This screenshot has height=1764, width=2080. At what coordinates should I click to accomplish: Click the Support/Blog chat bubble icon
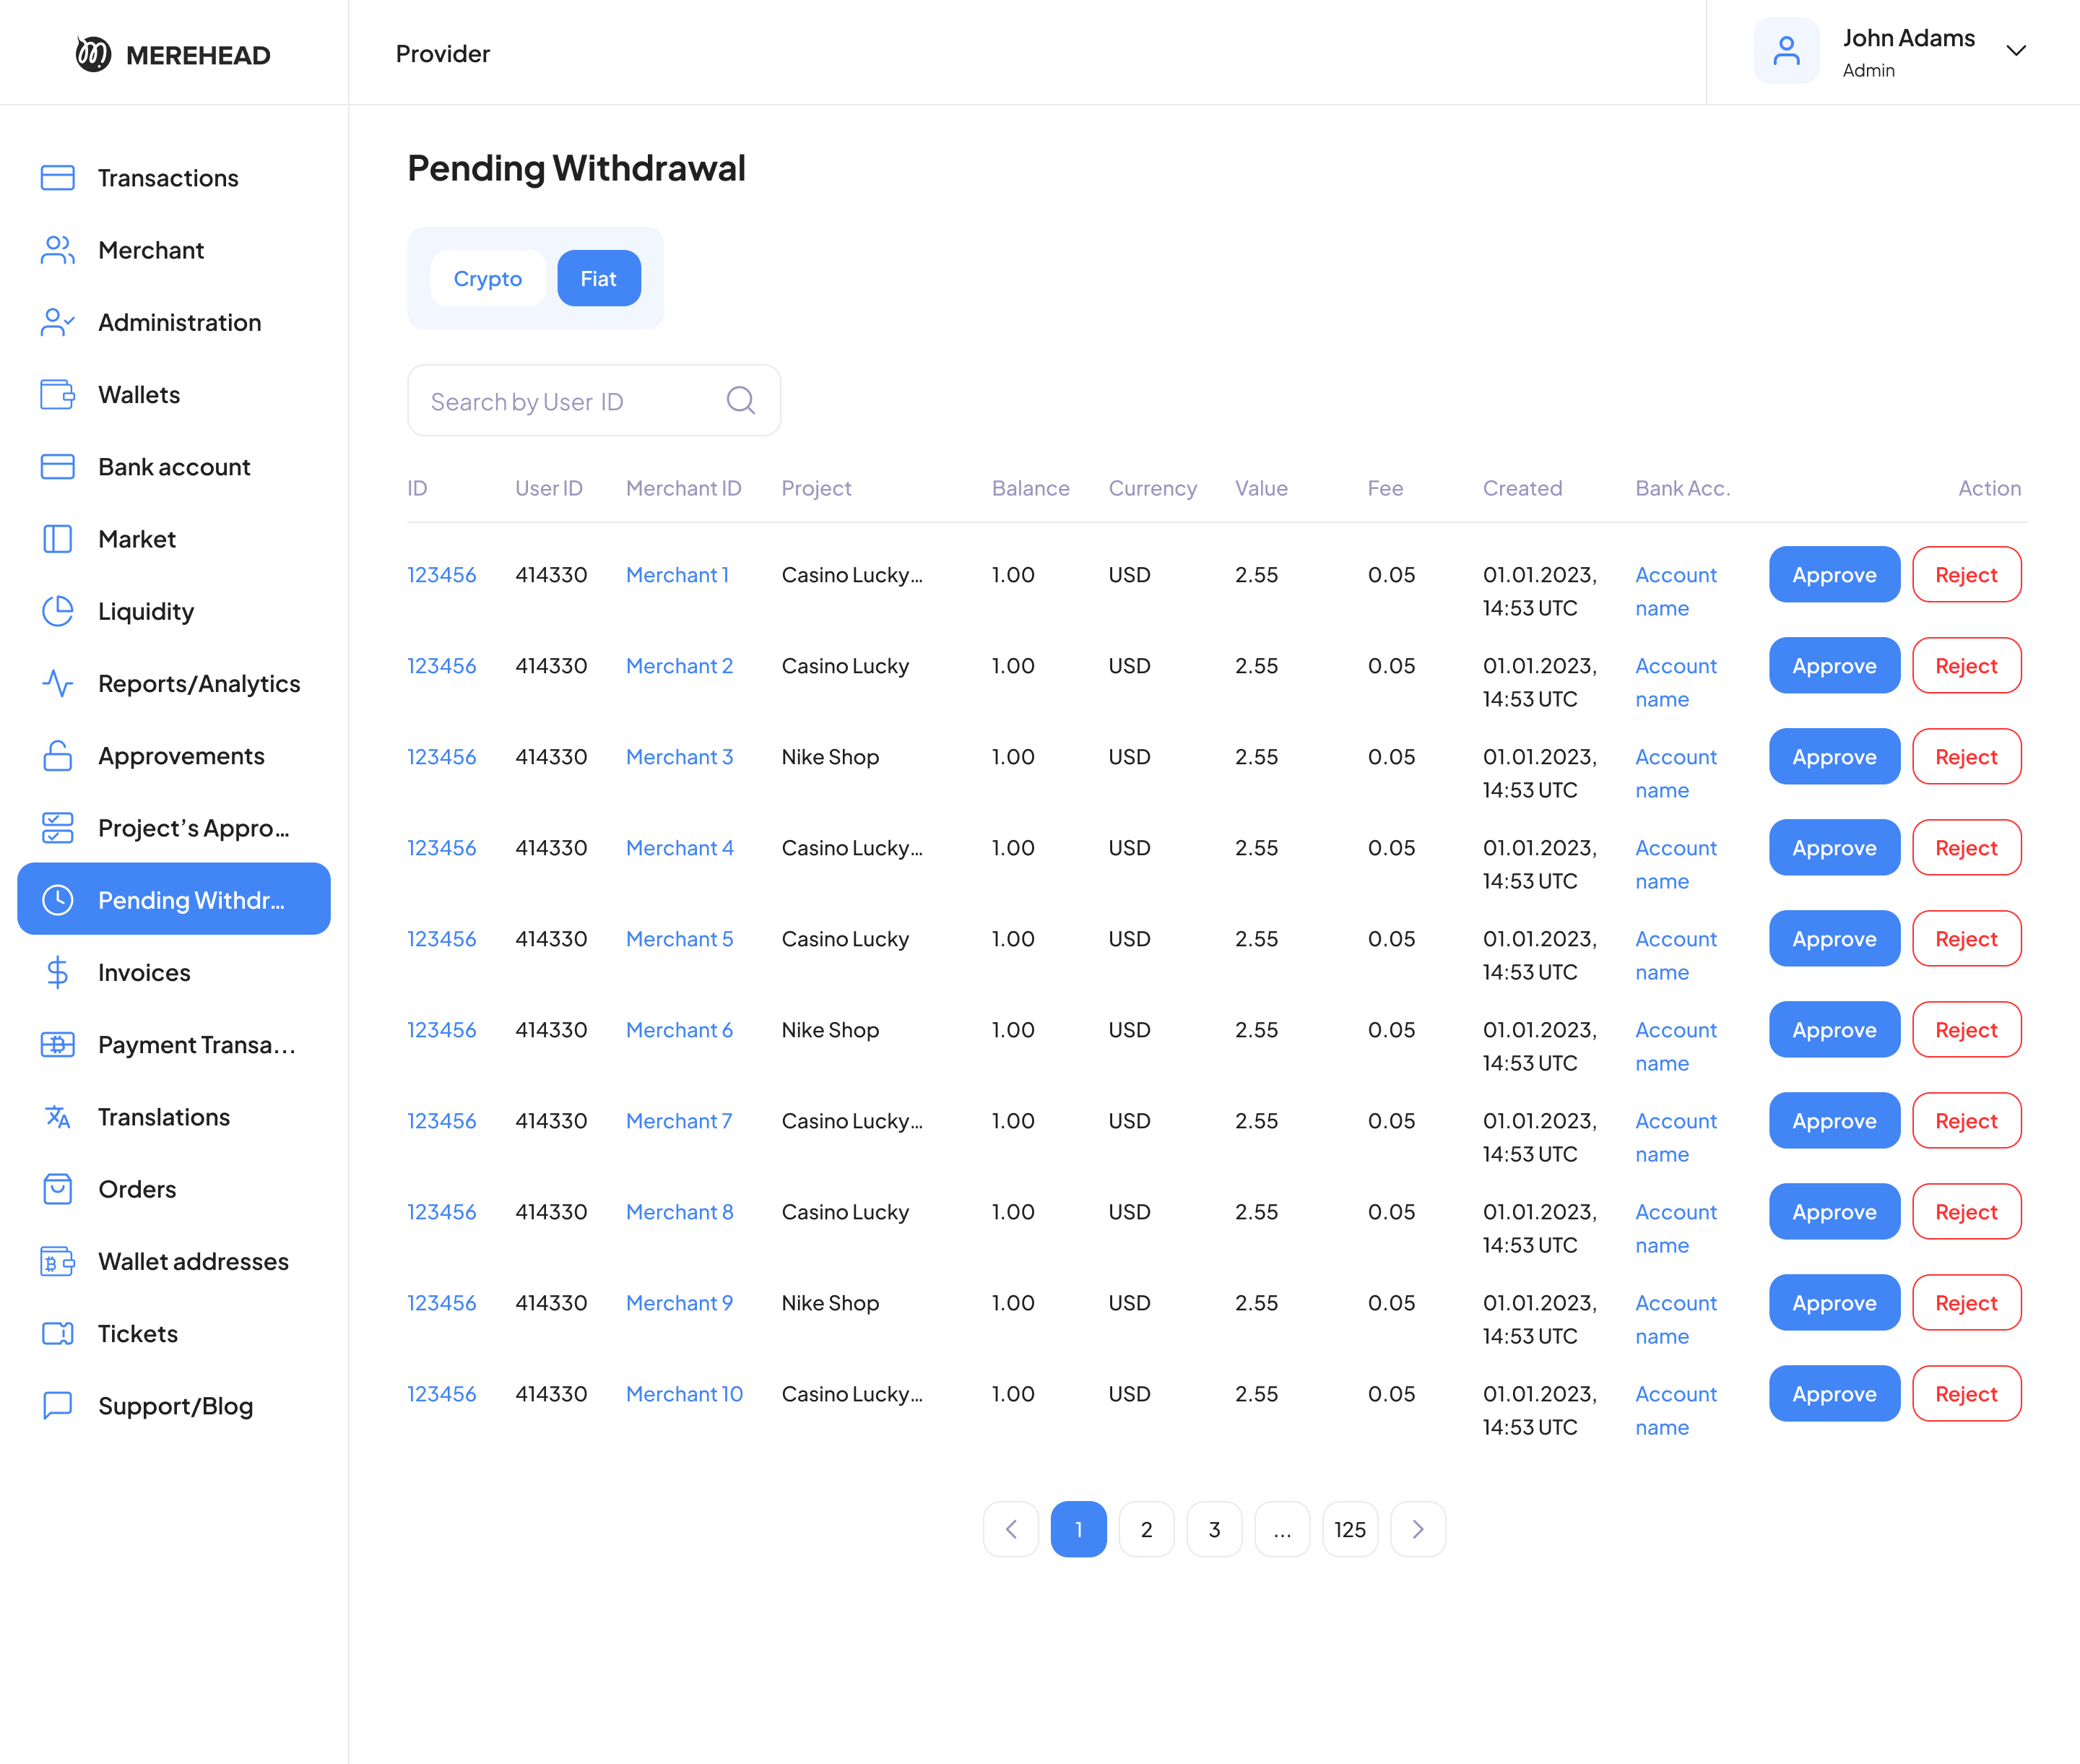pos(57,1405)
